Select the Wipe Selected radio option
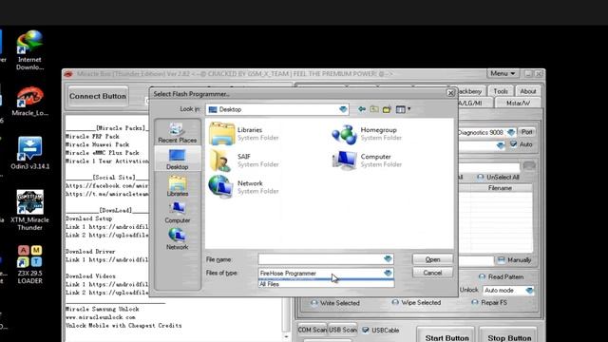The width and height of the screenshot is (608, 342). tap(416, 302)
